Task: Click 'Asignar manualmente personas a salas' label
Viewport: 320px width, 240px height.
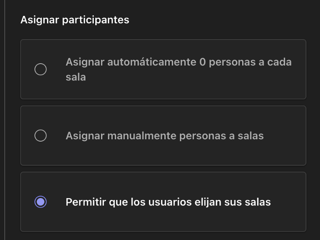Action: point(164,136)
